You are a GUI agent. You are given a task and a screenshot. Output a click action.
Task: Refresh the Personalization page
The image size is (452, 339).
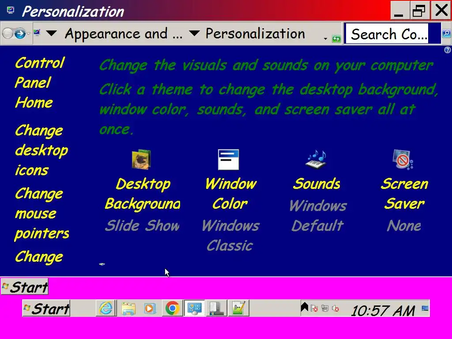[x=336, y=38]
